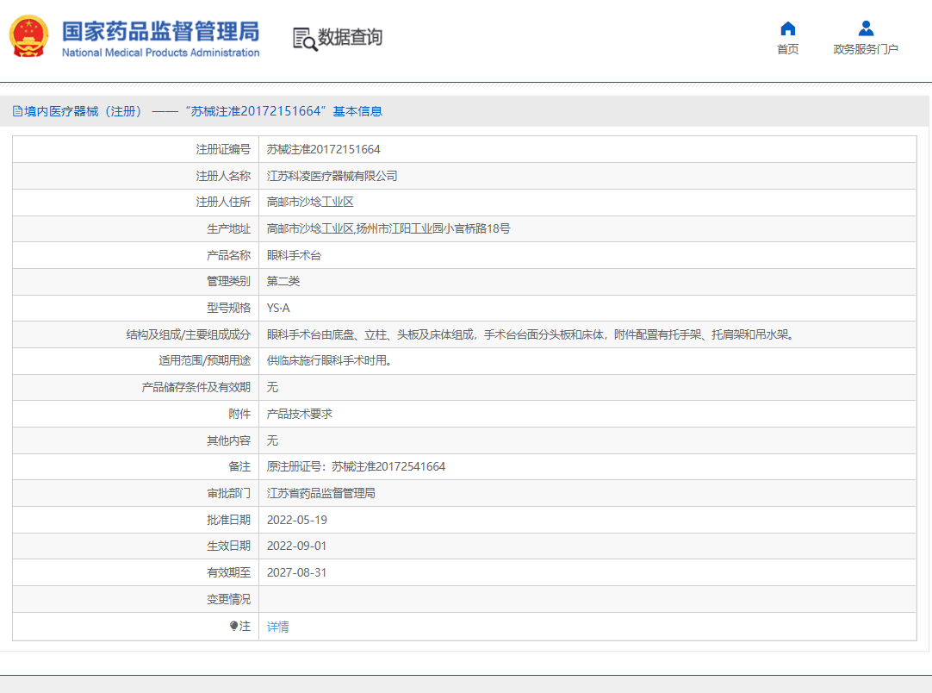The width and height of the screenshot is (932, 693).
Task: Select the model value YS-A
Action: pos(278,308)
